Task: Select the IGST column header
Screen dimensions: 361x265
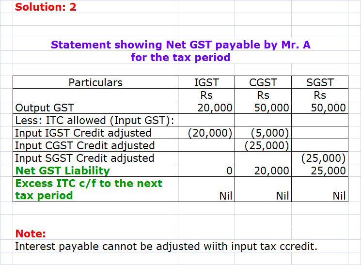Action: (x=206, y=82)
